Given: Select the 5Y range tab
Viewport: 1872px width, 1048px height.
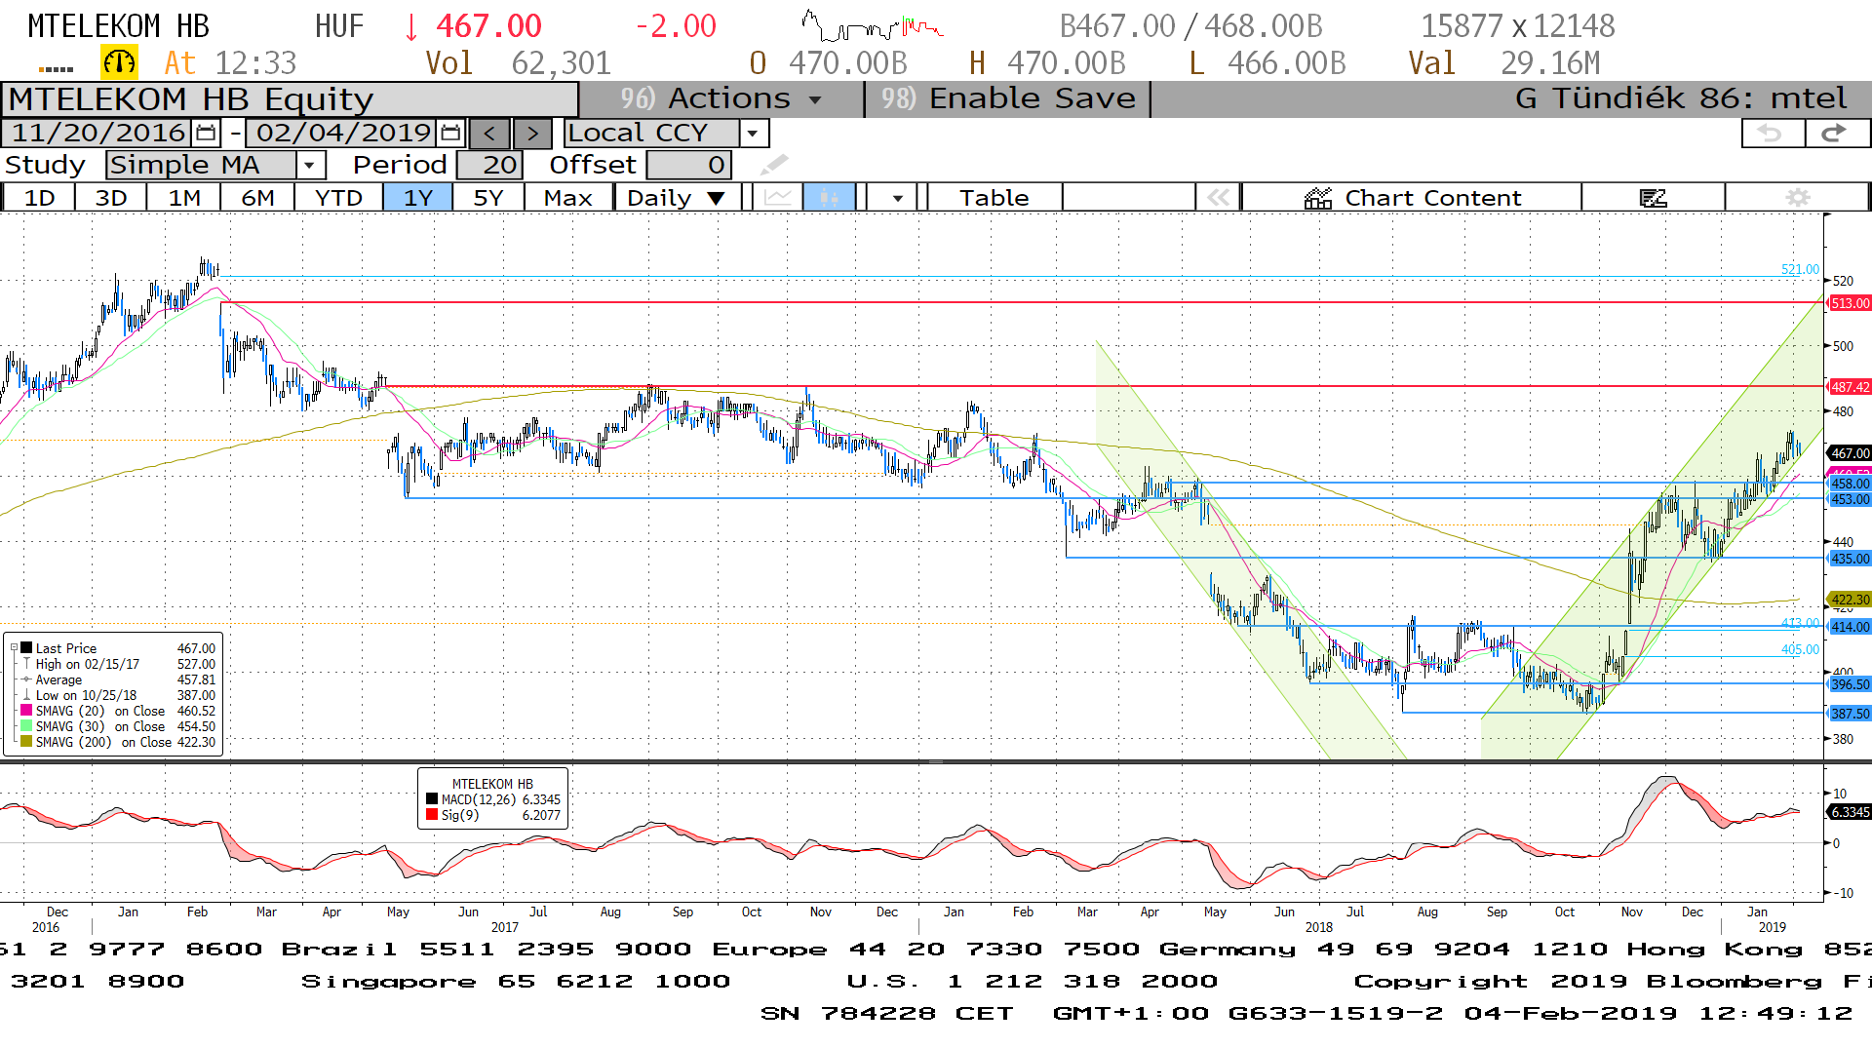Looking at the screenshot, I should coord(488,198).
